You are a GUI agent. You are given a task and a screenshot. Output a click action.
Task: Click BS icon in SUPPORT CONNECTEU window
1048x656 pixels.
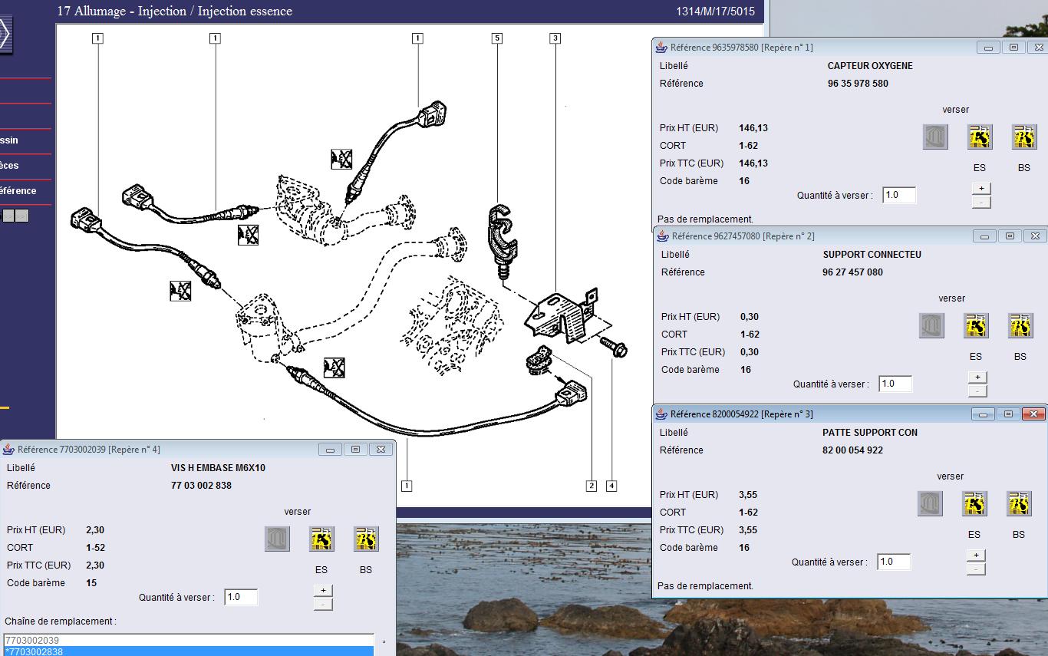pos(1020,326)
